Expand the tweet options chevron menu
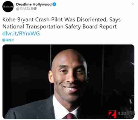138x120 pixels. click(133, 4)
